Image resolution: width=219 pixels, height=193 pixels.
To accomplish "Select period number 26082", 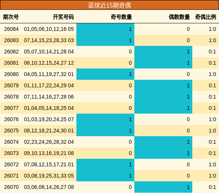I will [11, 52].
